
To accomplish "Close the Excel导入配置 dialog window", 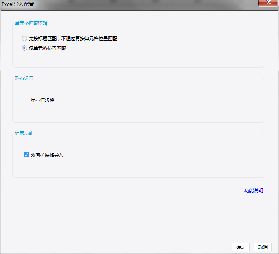I will pos(268,3).
